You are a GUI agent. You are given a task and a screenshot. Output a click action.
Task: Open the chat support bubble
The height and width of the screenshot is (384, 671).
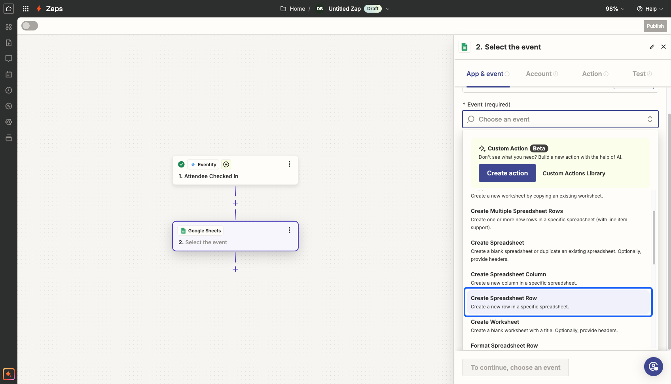coord(654,367)
